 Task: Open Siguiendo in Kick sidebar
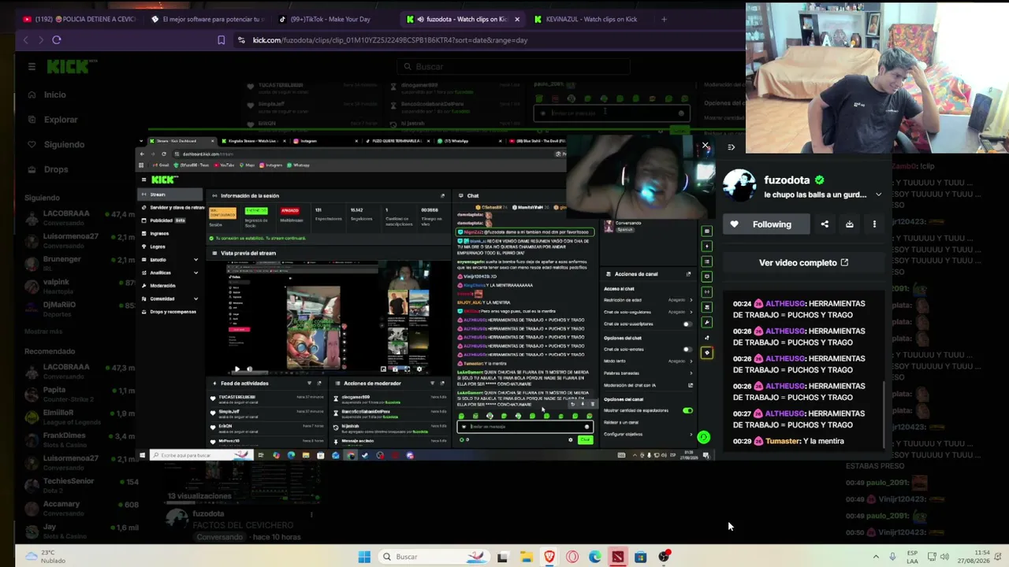[64, 145]
